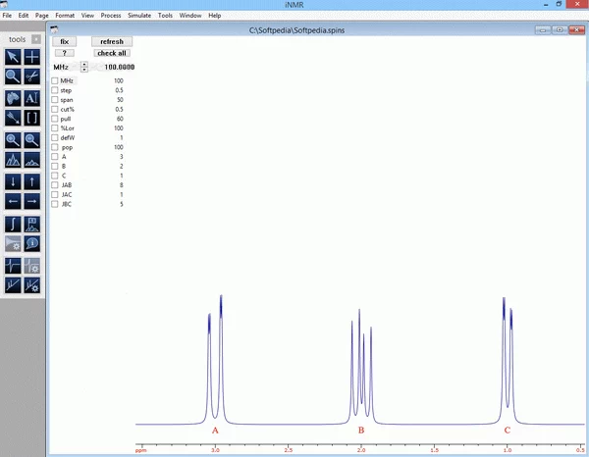Click the info speech bubble icon

click(32, 243)
